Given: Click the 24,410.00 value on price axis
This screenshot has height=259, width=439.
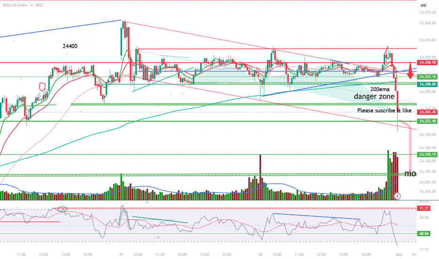Looking at the screenshot, I should (428, 40).
